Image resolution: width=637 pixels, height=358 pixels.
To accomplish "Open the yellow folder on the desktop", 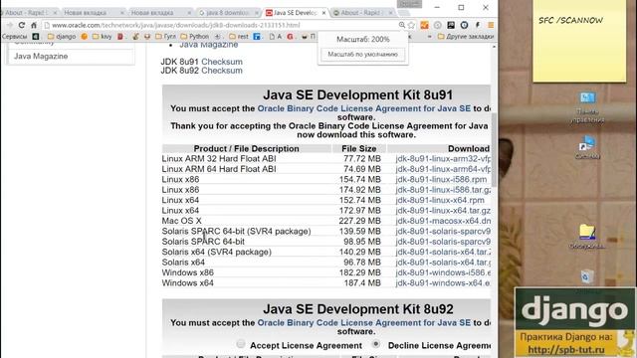I will [587, 237].
